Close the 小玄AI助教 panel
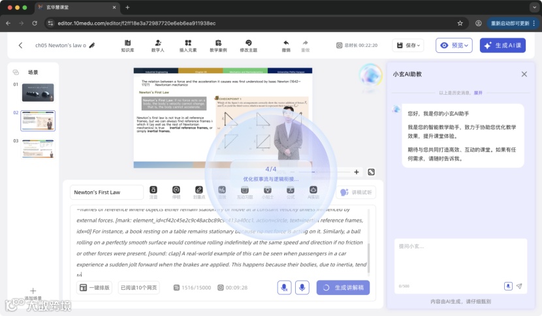The width and height of the screenshot is (542, 316). 524,74
